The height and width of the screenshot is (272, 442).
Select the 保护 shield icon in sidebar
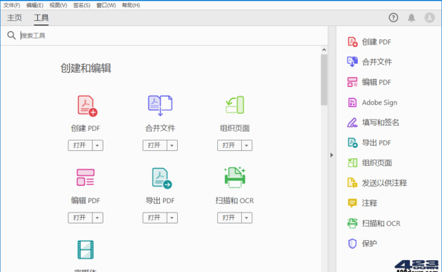[x=353, y=244]
